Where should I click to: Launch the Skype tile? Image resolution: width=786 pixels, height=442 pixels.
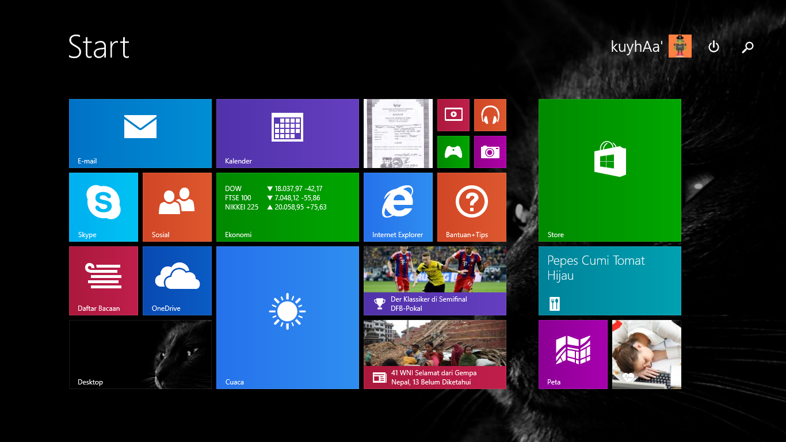pyautogui.click(x=104, y=207)
